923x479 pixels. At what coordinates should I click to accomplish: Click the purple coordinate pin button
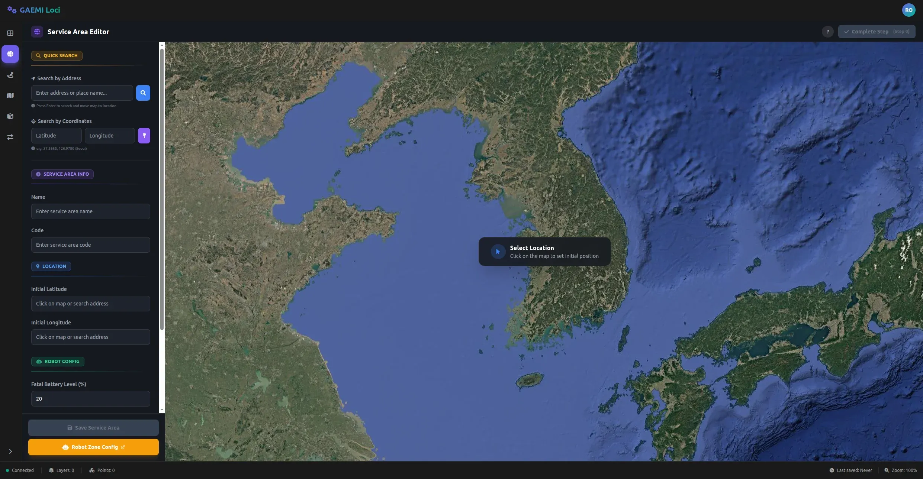[144, 136]
